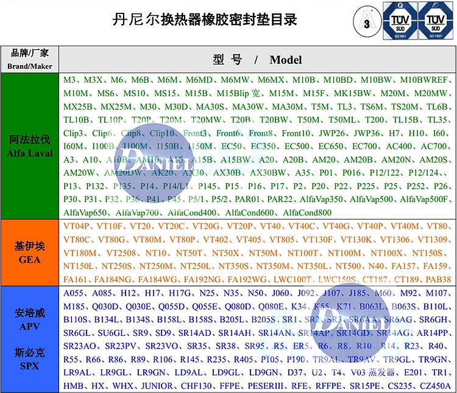457x393 pixels.
Task: Select model M10BWREF in Alfa Laval list
Action: [x=423, y=80]
